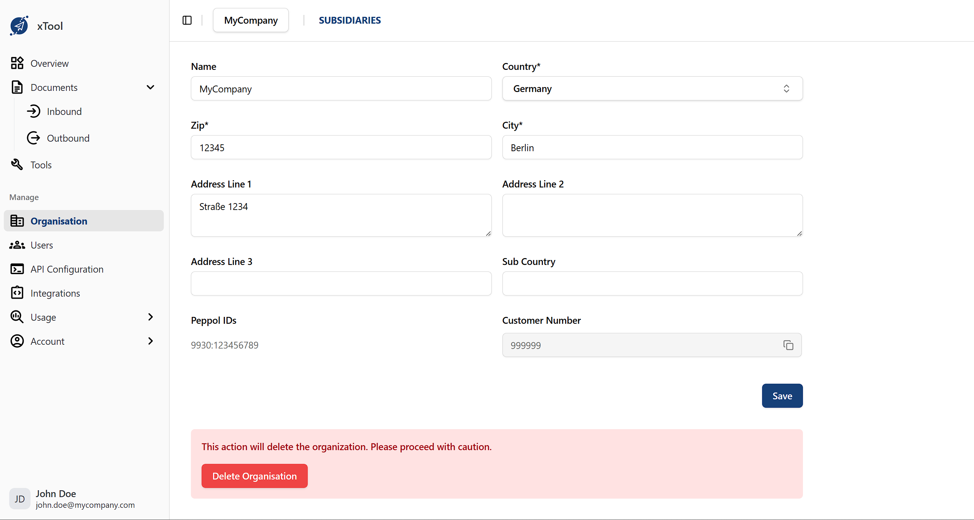Copy the Customer Number using the copy icon

pos(788,345)
